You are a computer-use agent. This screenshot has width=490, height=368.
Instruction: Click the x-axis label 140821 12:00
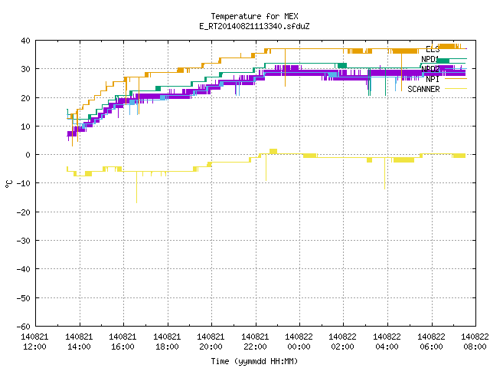coord(34,342)
